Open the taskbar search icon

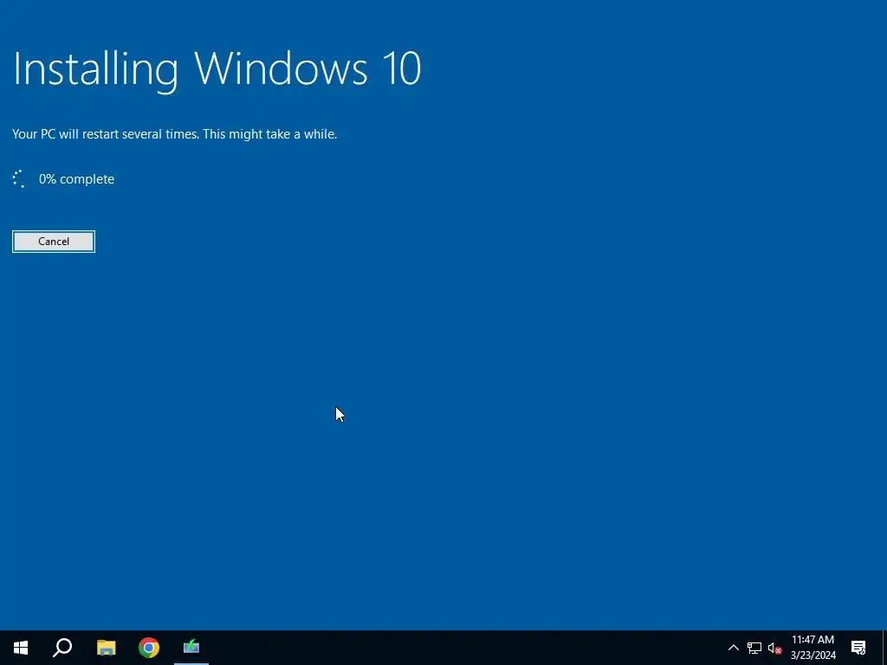pyautogui.click(x=62, y=648)
